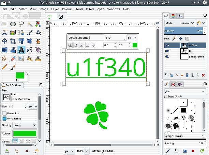The height and width of the screenshot is (155, 209).
Task: Select the Pencil tool
Action: tap(5, 67)
